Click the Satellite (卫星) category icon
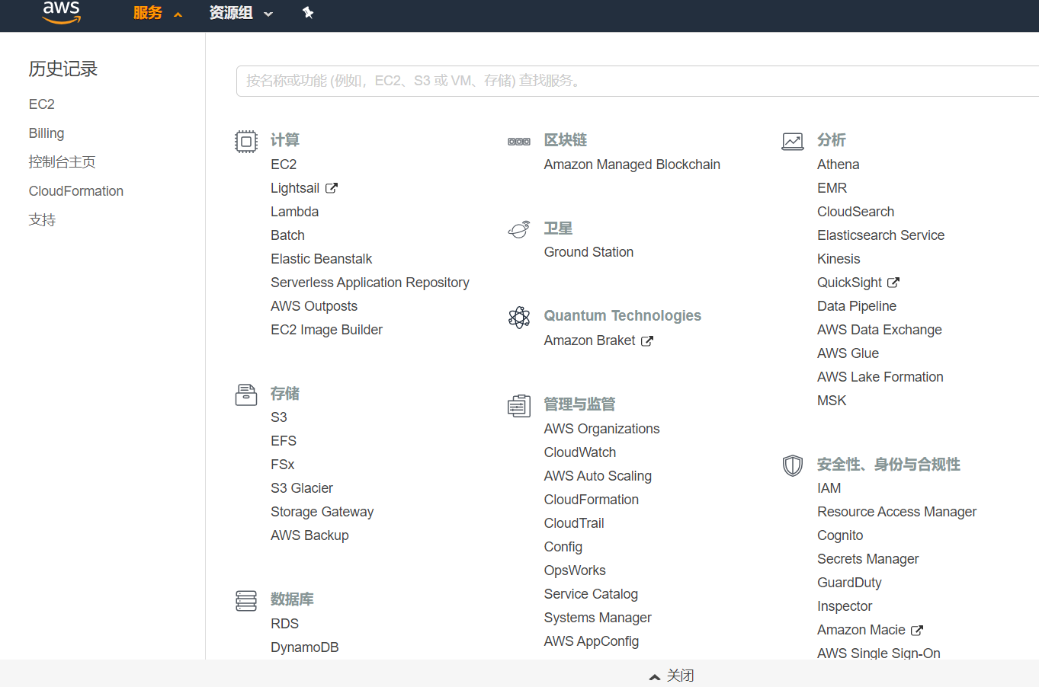This screenshot has width=1039, height=687. (519, 229)
